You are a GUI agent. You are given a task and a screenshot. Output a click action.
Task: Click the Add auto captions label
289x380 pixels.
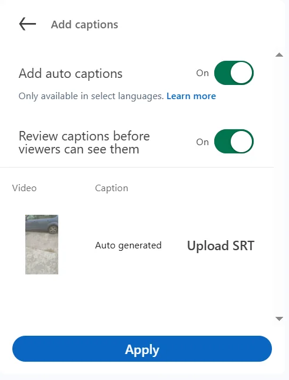[x=71, y=73]
